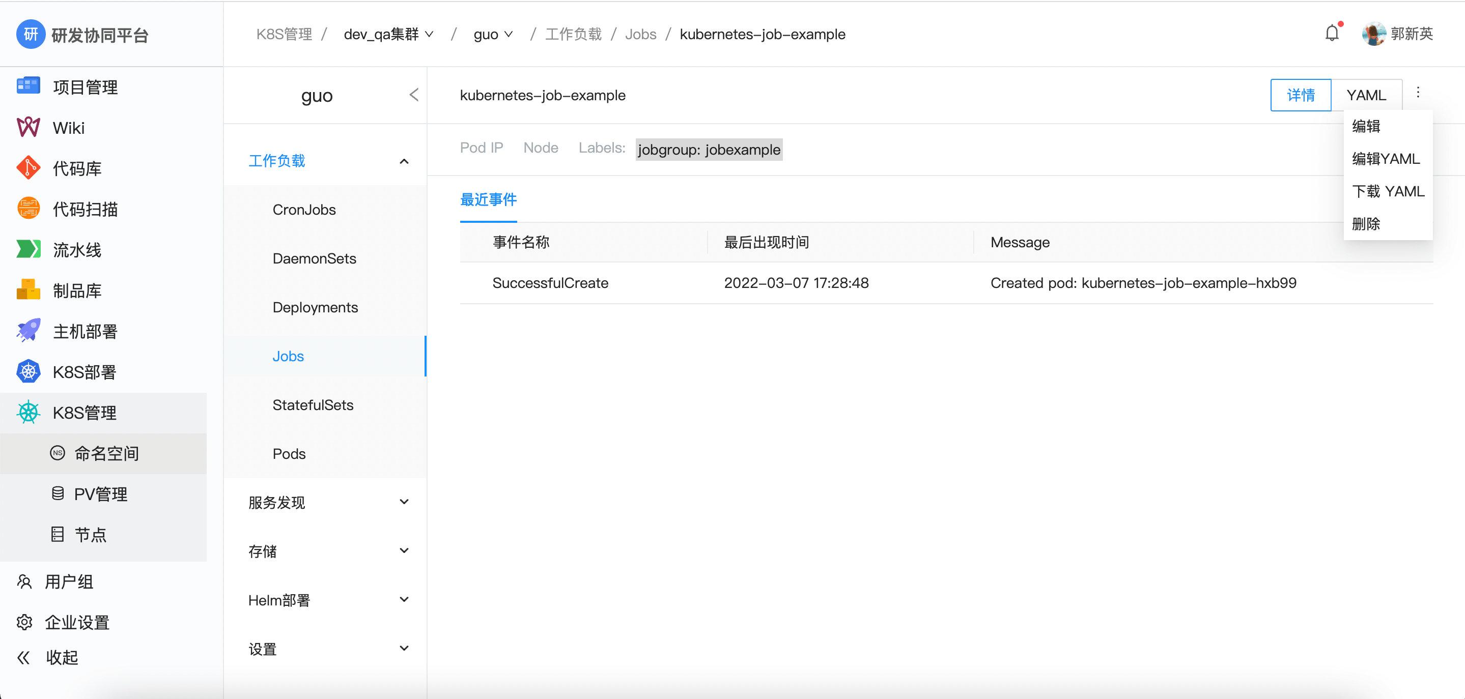Open 流水线 pipeline icon
Viewport: 1465px width, 699px height.
[28, 249]
